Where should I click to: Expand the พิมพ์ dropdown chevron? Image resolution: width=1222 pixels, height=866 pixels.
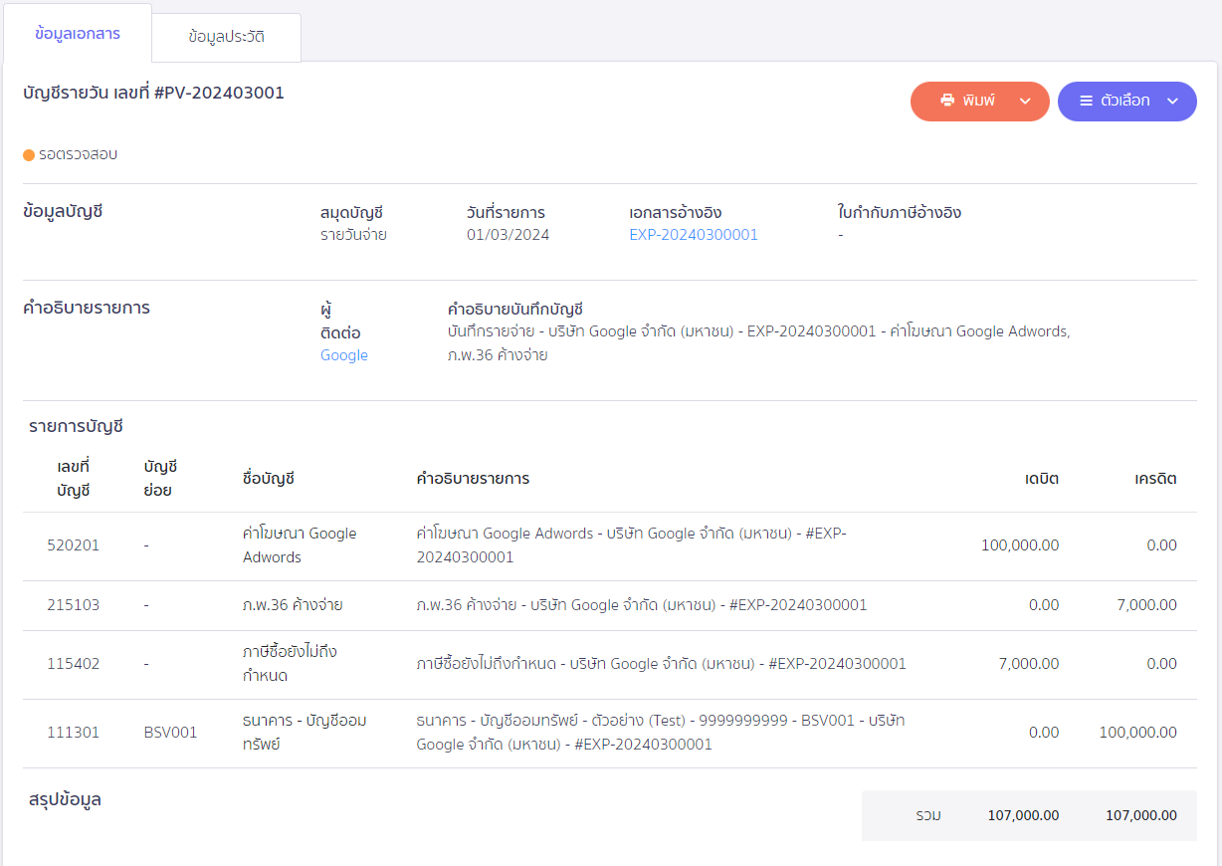coord(1025,102)
